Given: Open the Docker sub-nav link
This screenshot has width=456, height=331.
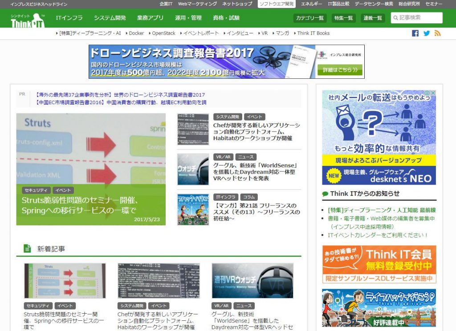Looking at the screenshot, I should pyautogui.click(x=136, y=33).
